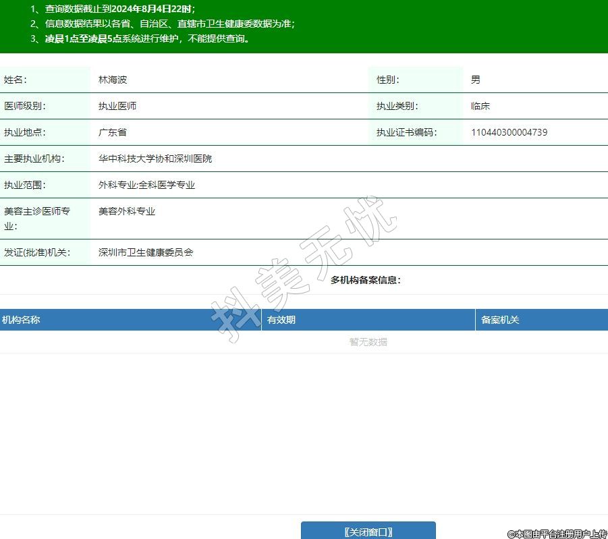608x539 pixels.
Task: Click the 关闭窗口 button
Action: click(368, 532)
